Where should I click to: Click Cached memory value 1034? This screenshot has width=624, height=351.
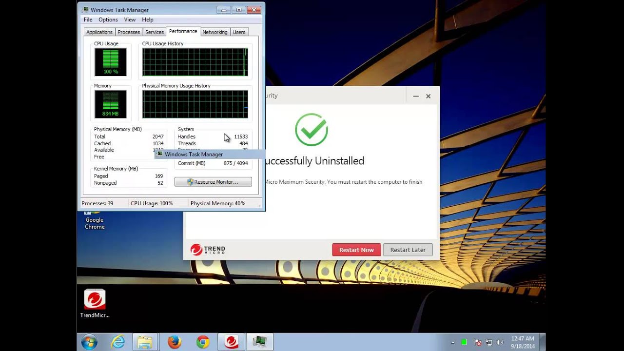click(x=158, y=143)
